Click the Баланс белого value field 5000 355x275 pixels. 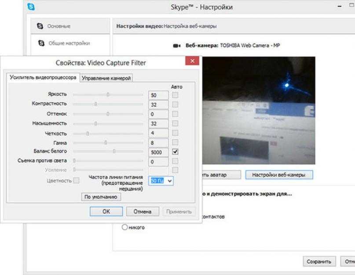click(158, 152)
